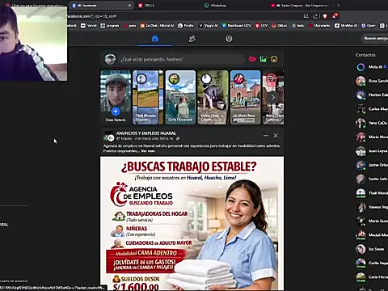
Task: Open Meta AI in the contacts list
Action: pos(372,67)
